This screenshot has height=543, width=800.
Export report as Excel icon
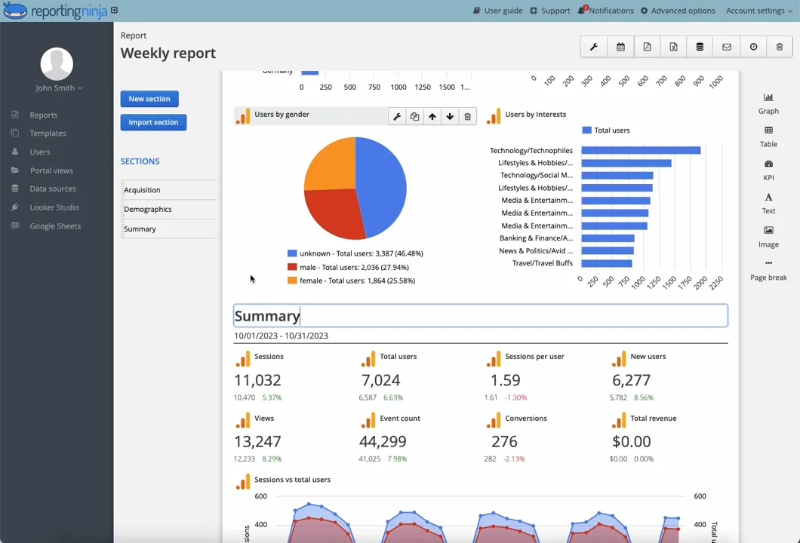(x=673, y=47)
